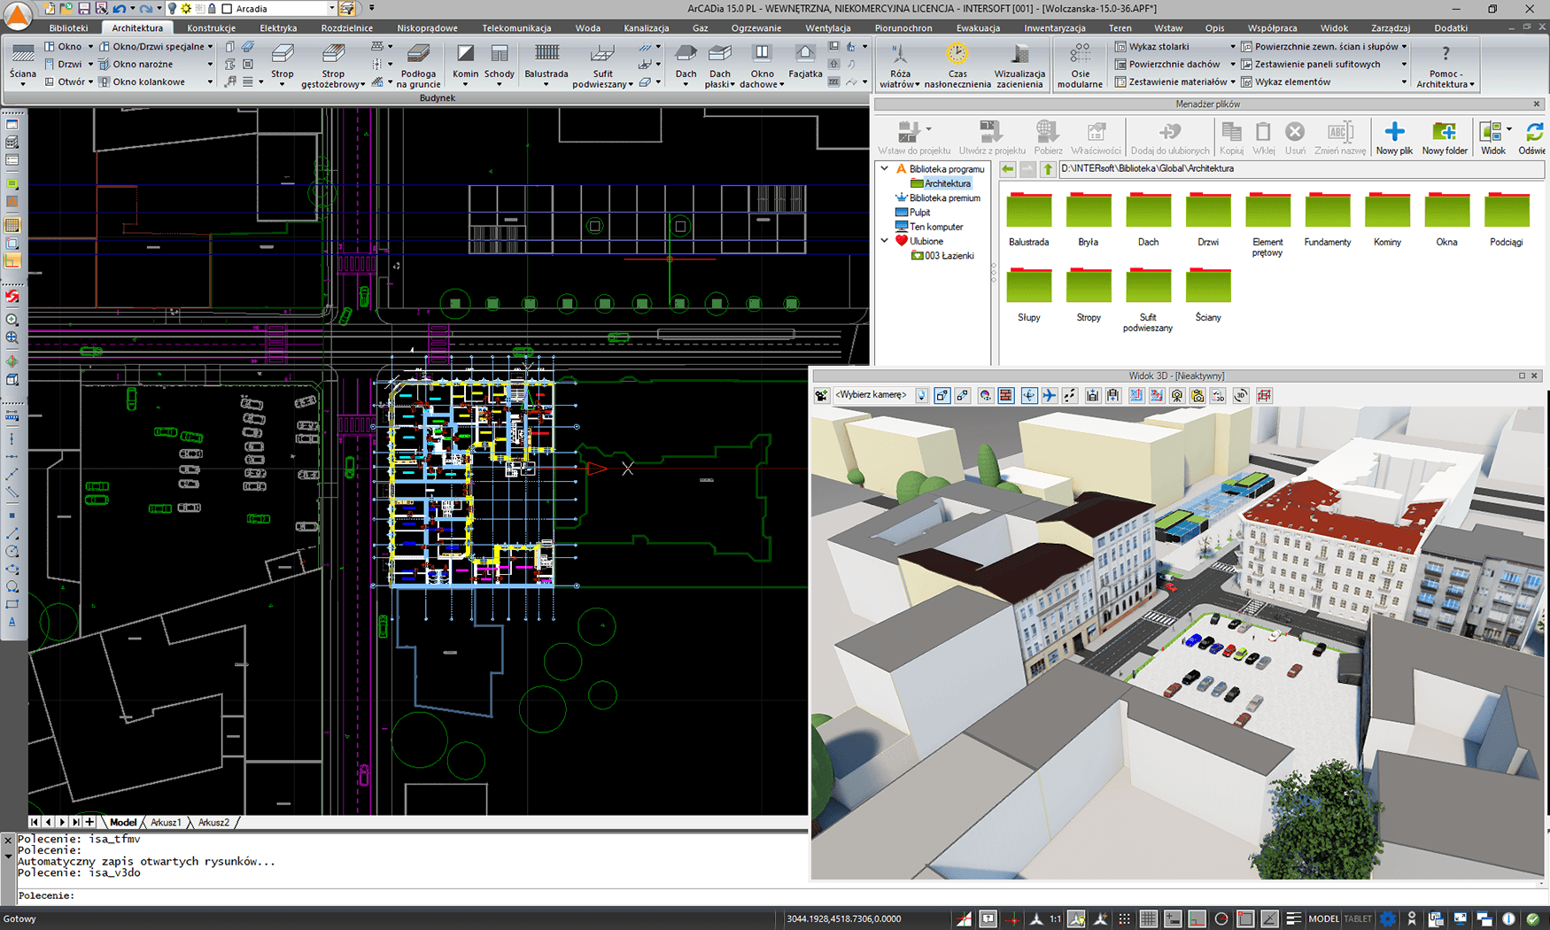Click Zestawienie materiałów button
Screen dimensions: 1550x930
tap(1171, 82)
